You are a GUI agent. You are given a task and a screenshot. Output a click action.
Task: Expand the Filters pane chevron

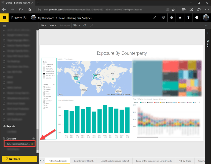[x=208, y=33]
